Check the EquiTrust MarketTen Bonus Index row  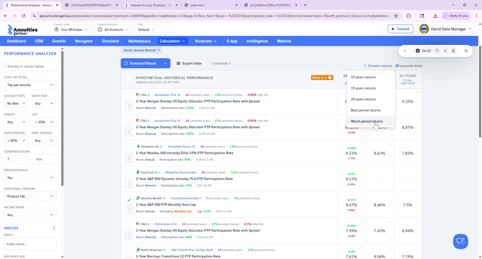(129, 174)
